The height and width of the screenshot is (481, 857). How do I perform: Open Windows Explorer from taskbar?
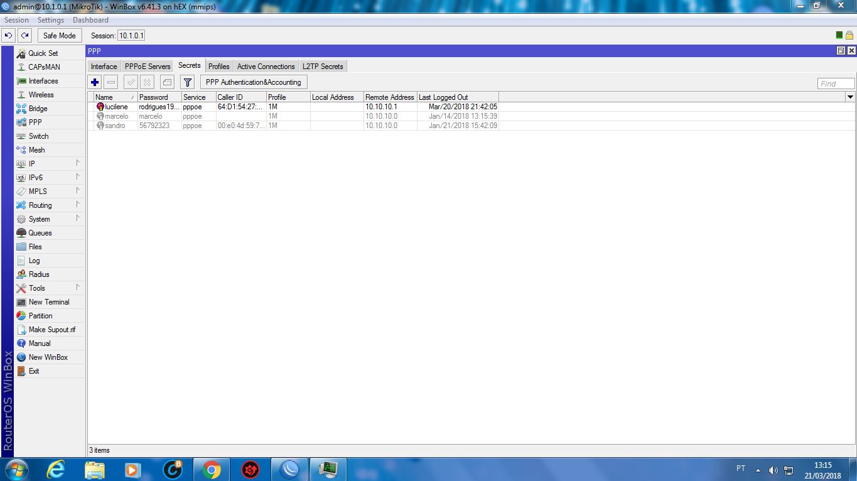click(95, 470)
